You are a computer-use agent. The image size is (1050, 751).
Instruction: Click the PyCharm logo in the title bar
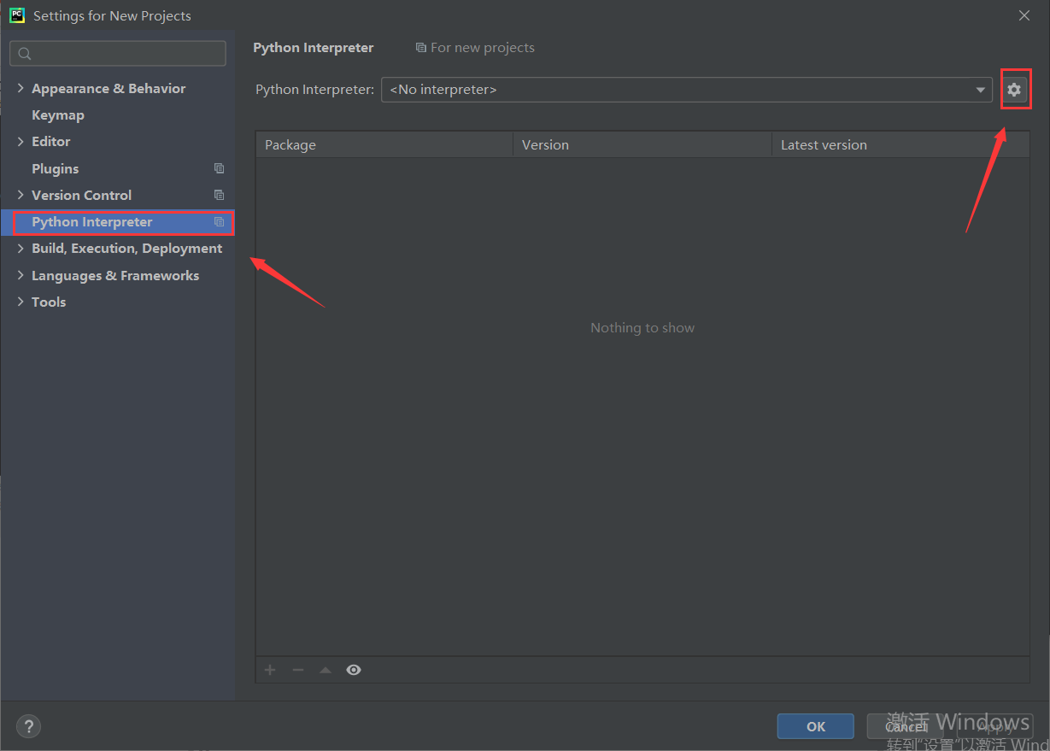click(x=16, y=15)
